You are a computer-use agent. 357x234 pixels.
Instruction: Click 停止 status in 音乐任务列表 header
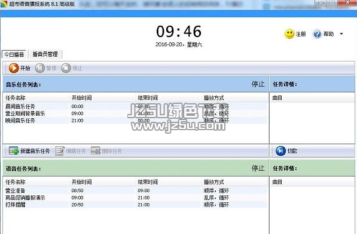tap(258, 84)
